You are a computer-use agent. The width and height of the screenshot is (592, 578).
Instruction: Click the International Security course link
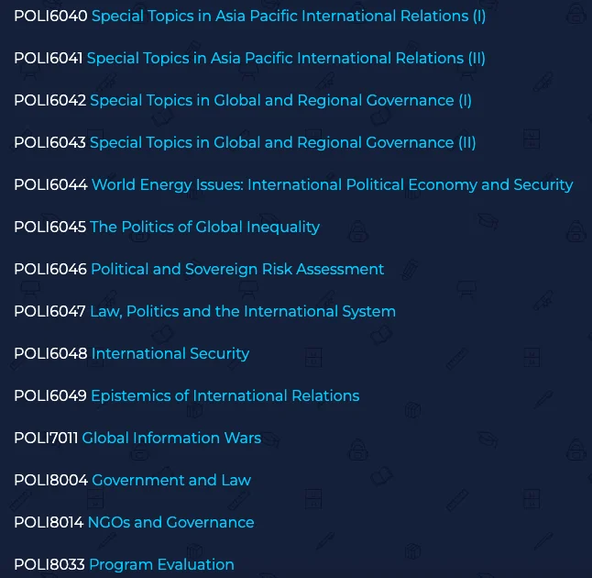pyautogui.click(x=170, y=354)
